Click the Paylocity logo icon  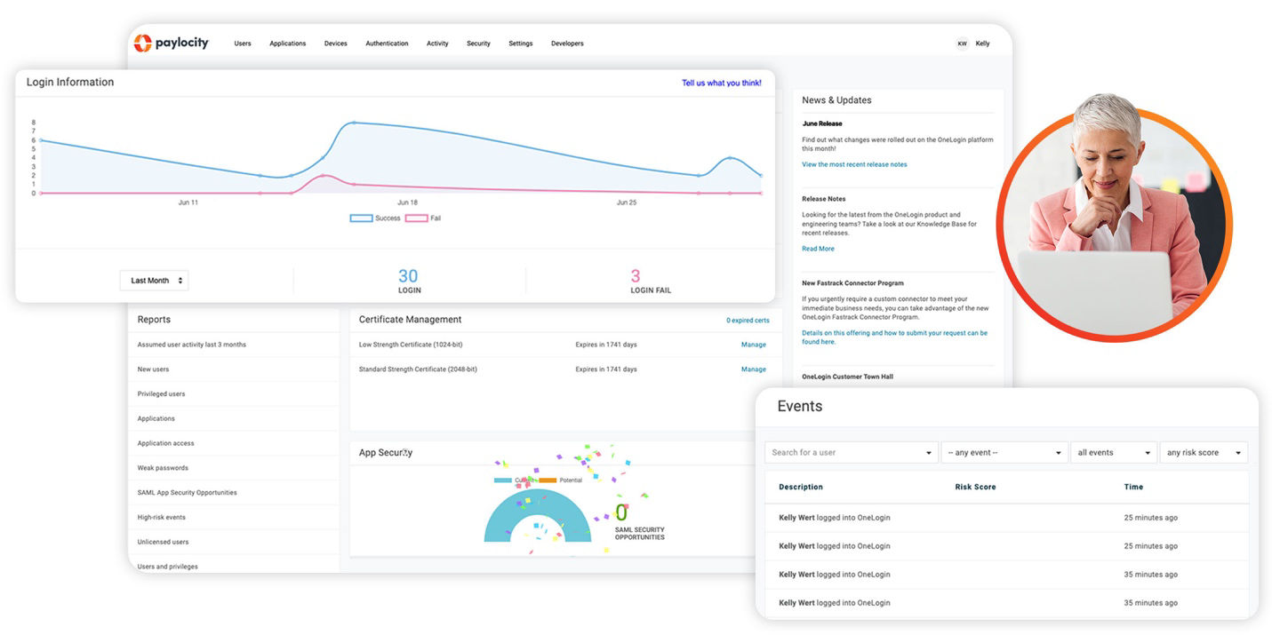click(x=143, y=43)
